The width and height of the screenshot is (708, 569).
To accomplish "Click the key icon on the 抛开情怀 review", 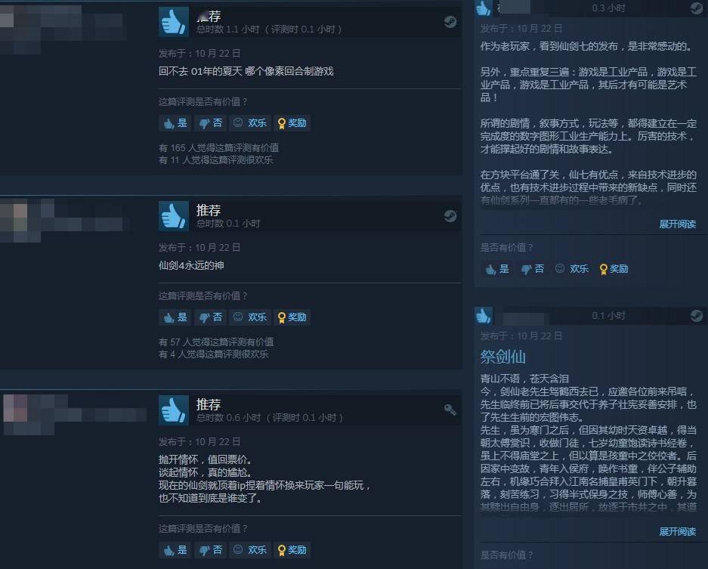I will click(450, 410).
